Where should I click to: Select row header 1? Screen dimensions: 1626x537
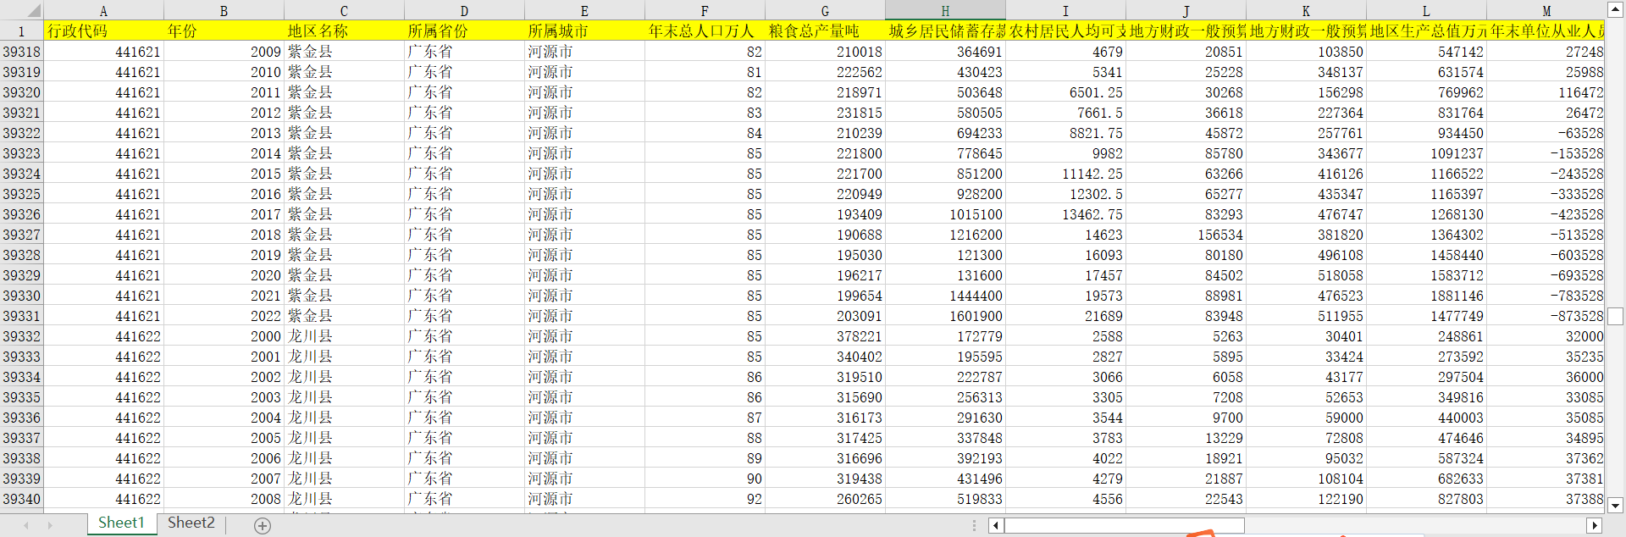point(21,30)
